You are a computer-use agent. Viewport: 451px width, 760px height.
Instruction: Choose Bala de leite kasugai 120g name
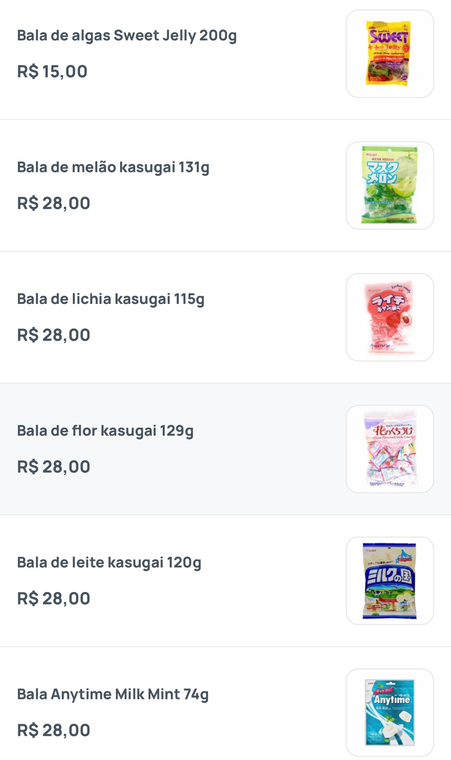[x=109, y=563]
